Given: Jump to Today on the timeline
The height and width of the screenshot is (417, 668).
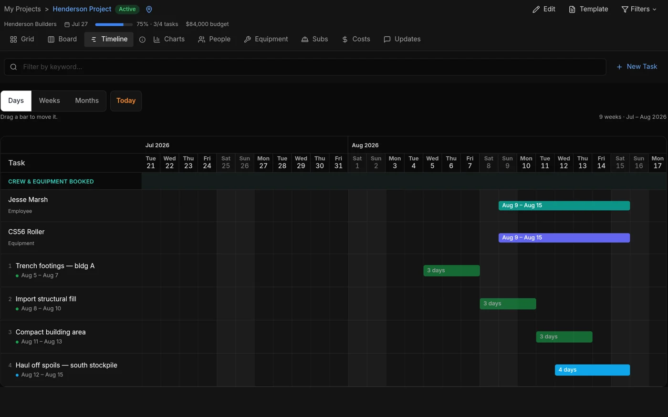Looking at the screenshot, I should (x=126, y=101).
